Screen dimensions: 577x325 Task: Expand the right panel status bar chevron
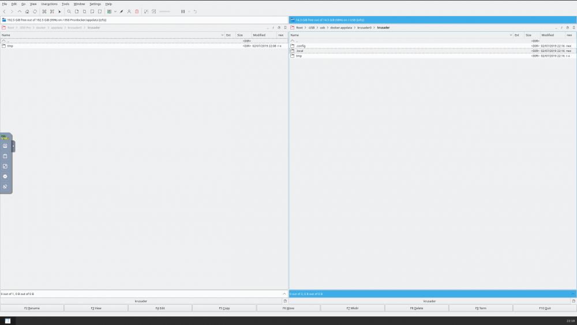[x=572, y=294]
